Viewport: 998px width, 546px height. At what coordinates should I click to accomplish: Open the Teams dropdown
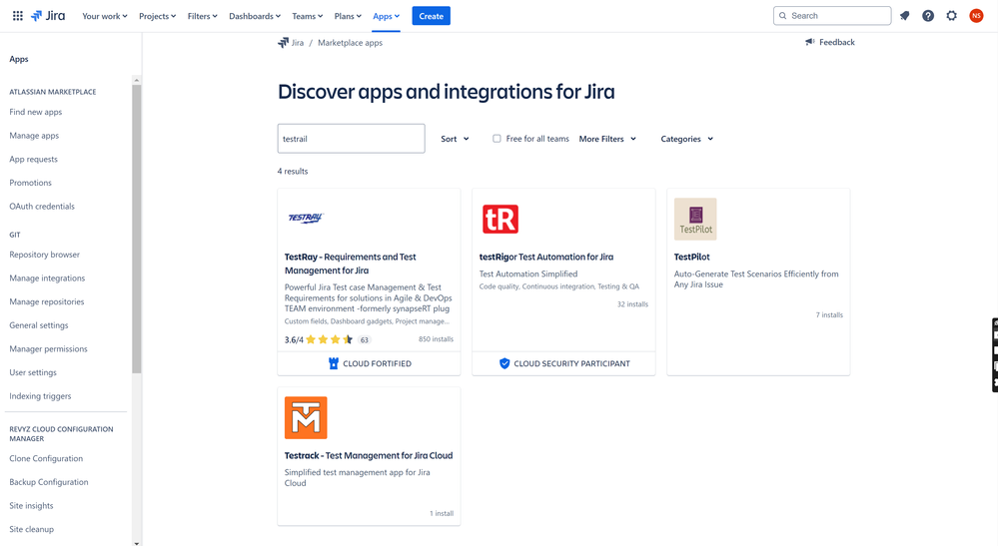pos(308,16)
